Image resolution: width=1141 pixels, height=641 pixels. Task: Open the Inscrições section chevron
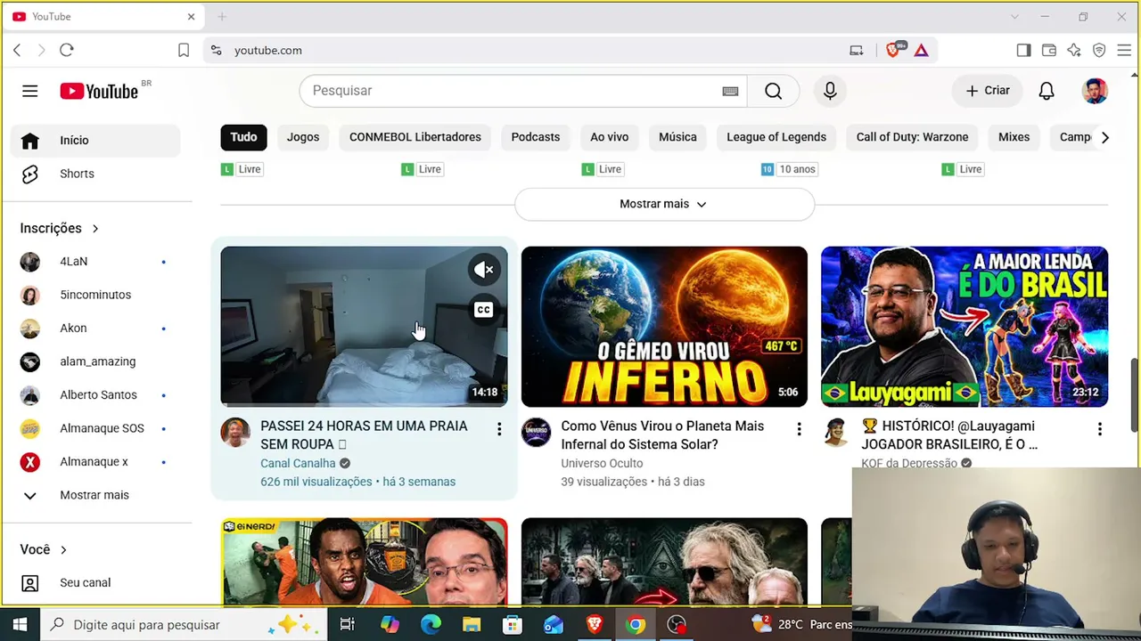(95, 229)
